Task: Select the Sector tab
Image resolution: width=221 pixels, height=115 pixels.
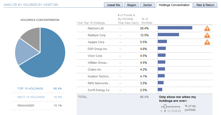Action: [147, 5]
